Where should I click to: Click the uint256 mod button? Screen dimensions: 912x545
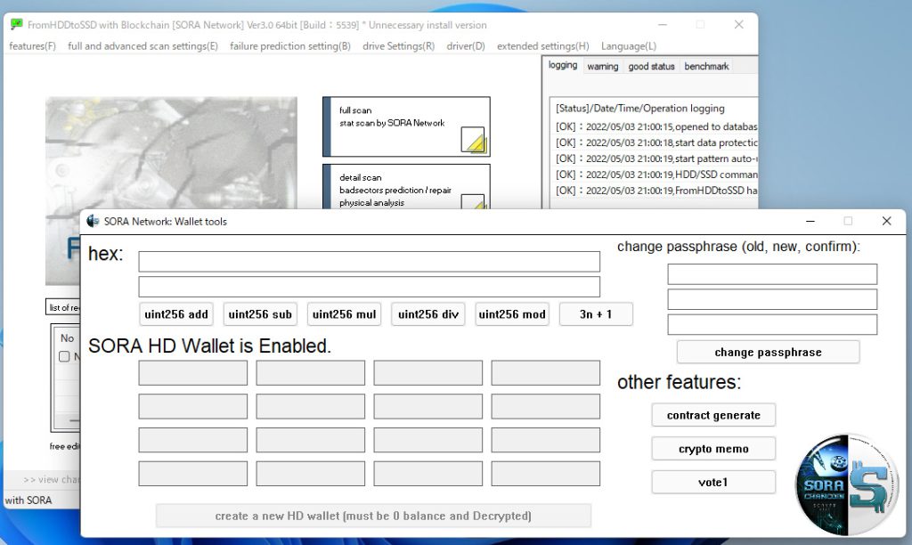(512, 314)
